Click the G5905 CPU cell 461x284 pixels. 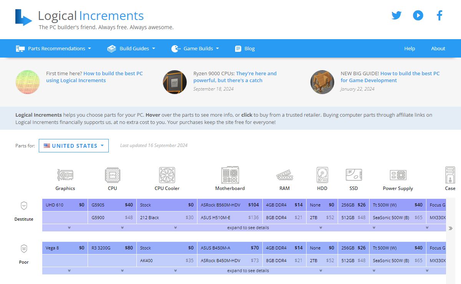pos(112,205)
